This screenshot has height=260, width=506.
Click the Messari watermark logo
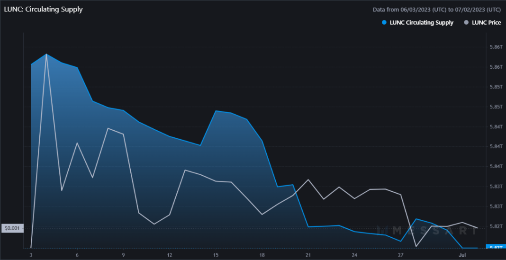point(429,231)
